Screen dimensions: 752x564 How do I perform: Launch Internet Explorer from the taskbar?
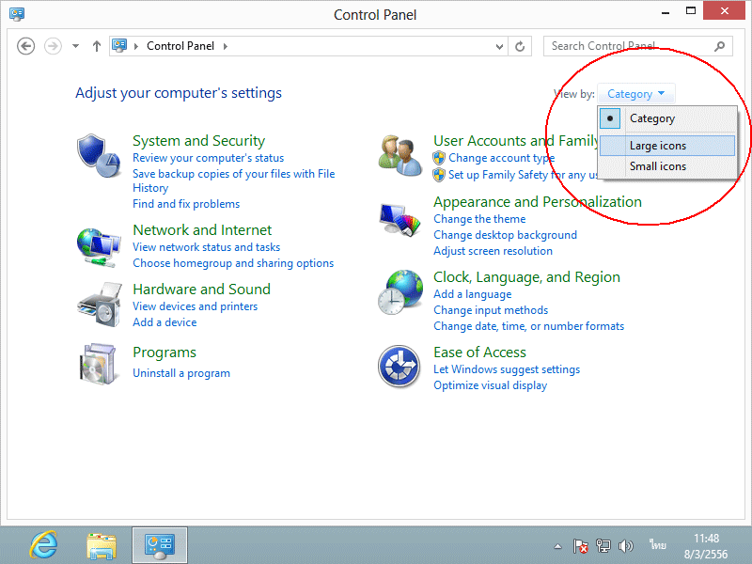coord(43,545)
